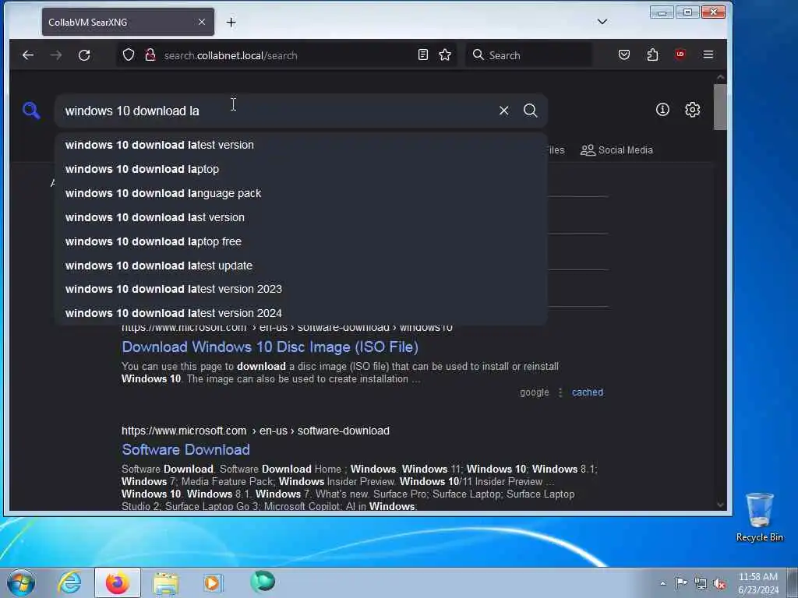
Task: Open the Pocket save icon
Action: click(x=624, y=55)
